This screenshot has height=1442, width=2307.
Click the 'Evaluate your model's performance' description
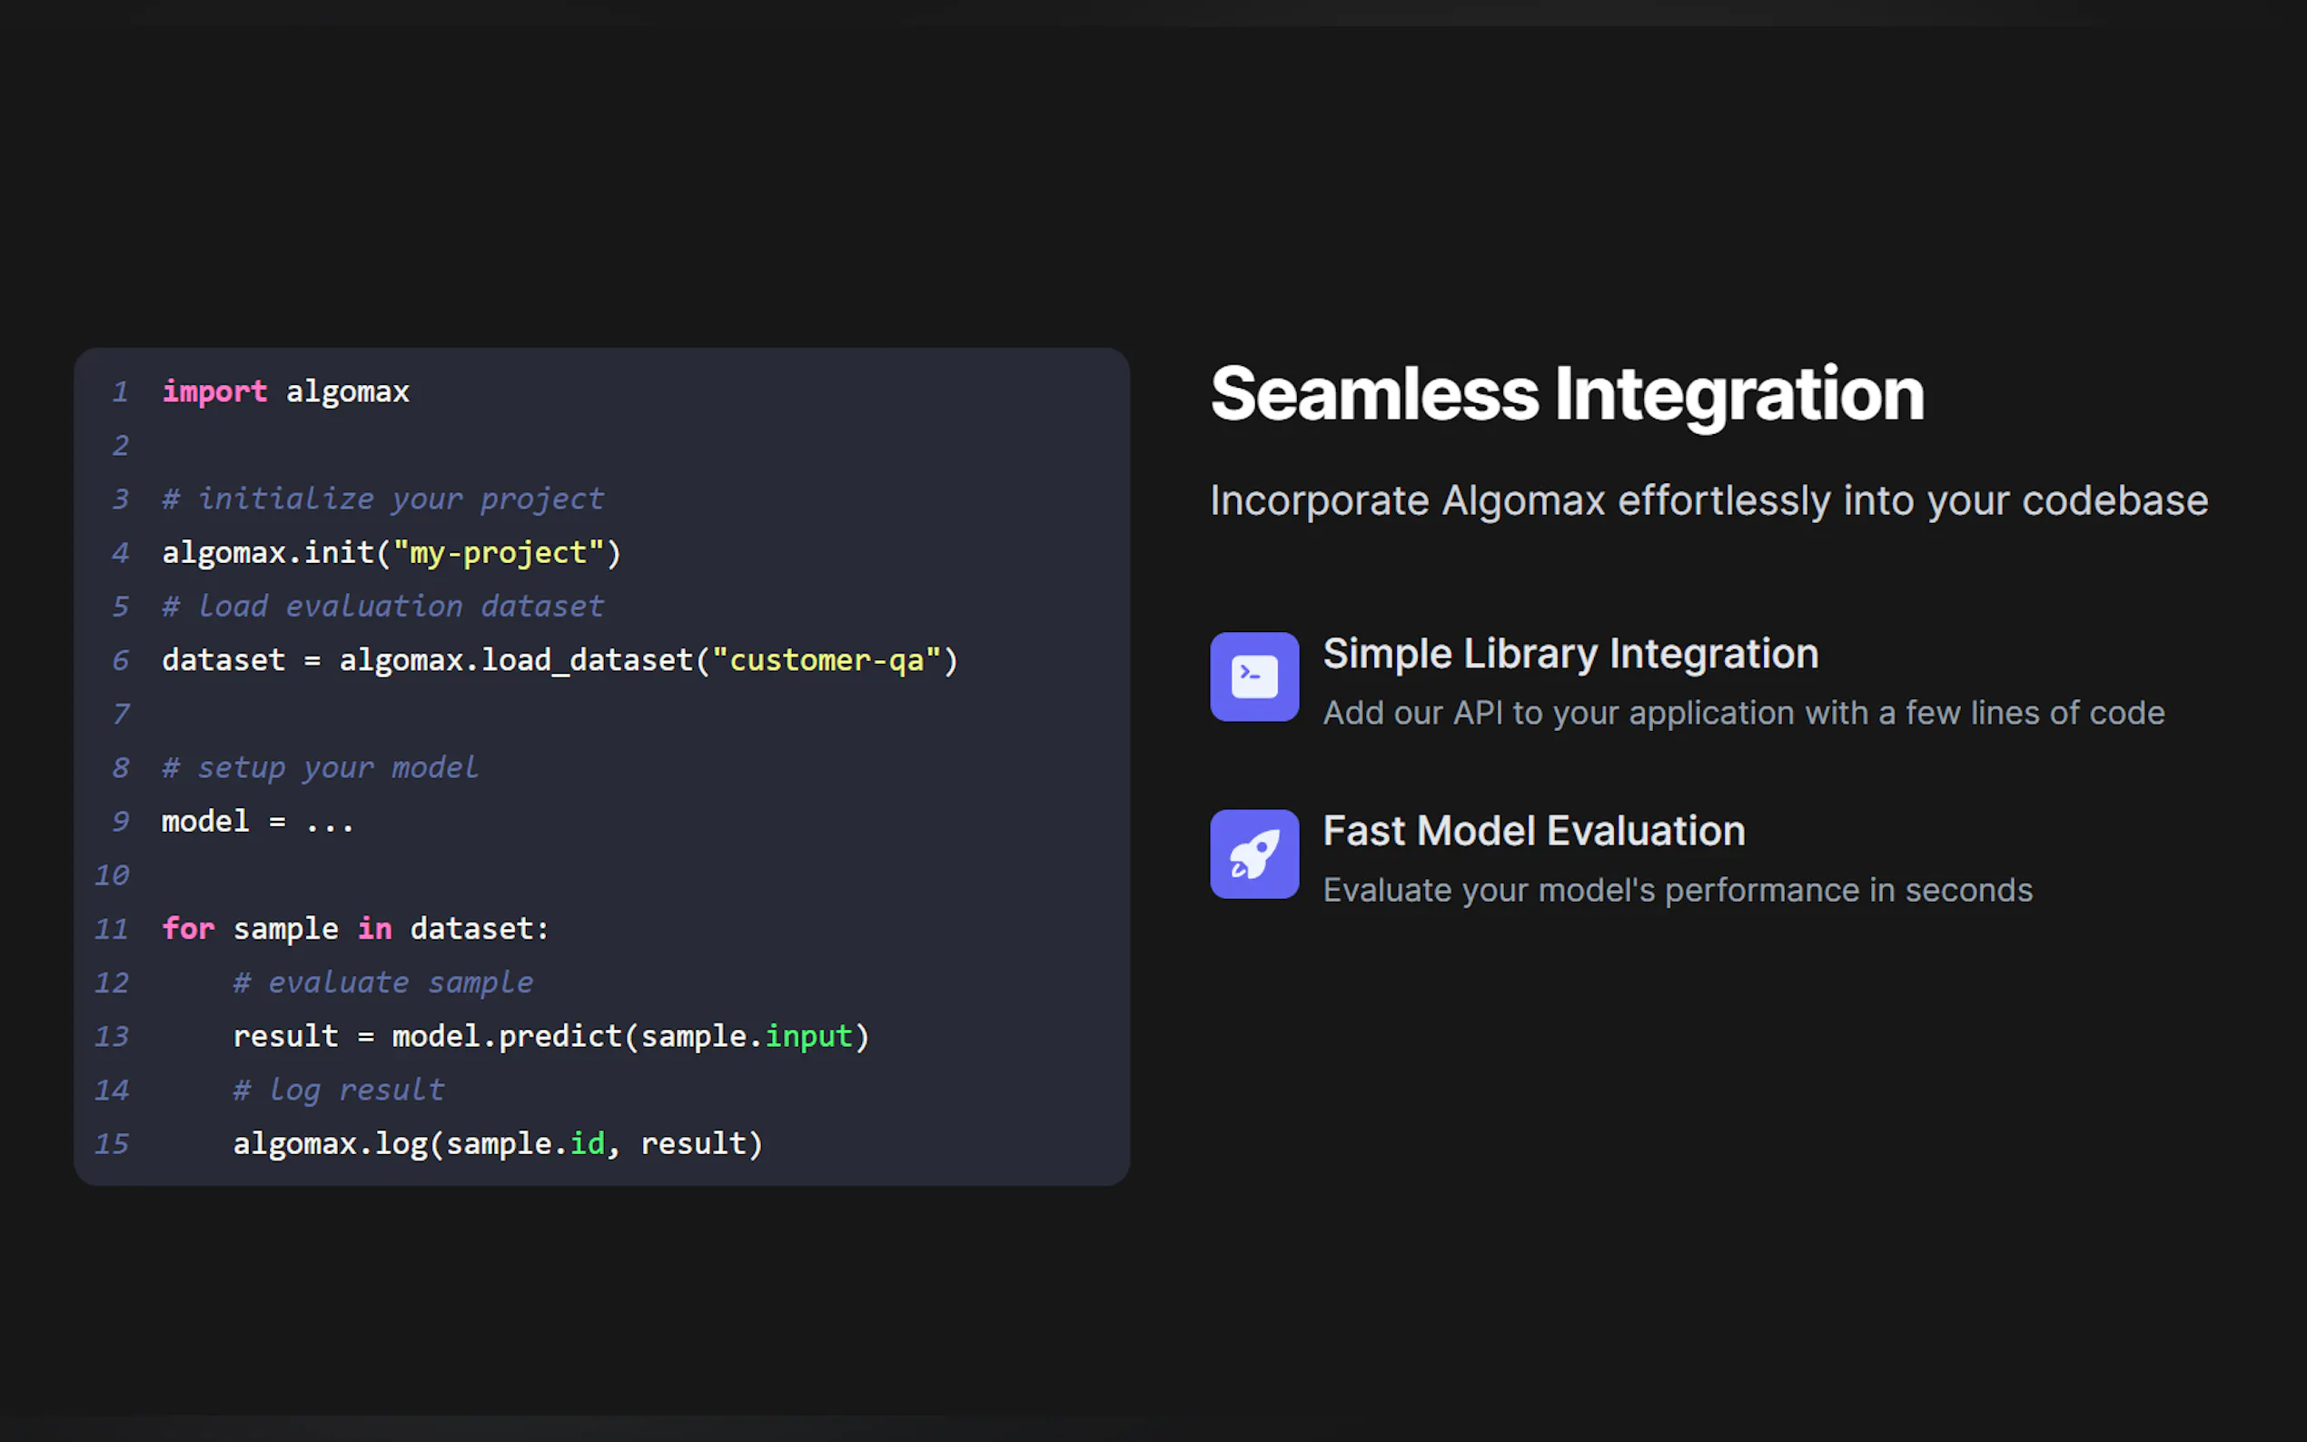click(1677, 890)
